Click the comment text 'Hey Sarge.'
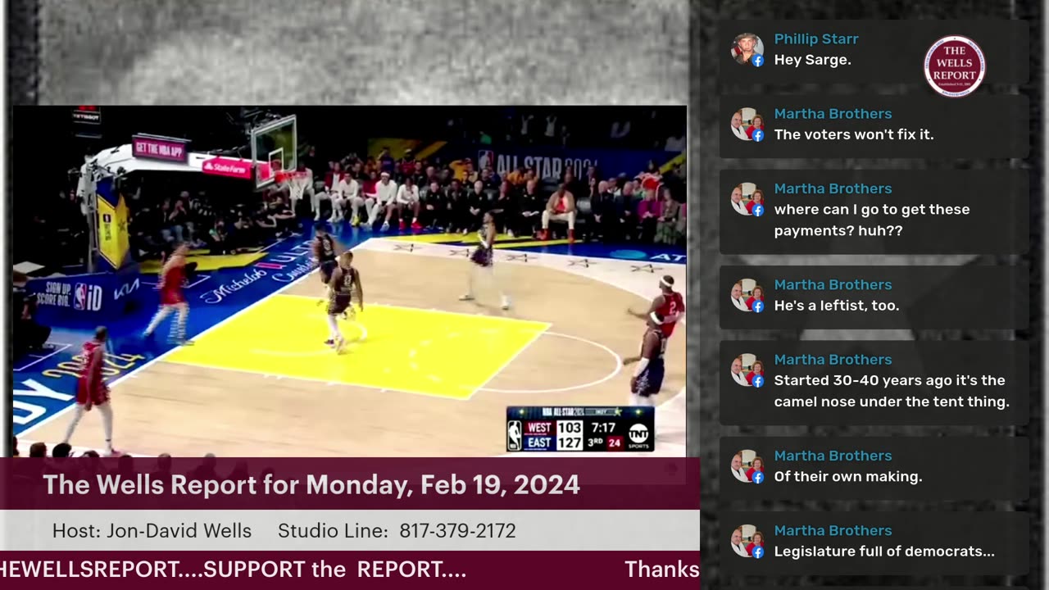 pos(813,60)
